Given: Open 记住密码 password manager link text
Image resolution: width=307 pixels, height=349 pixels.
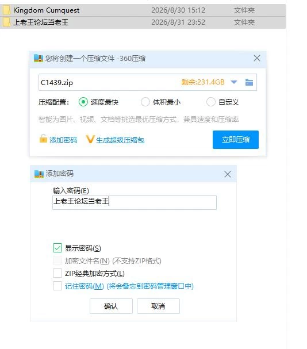Looking at the screenshot, I should (129, 286).
